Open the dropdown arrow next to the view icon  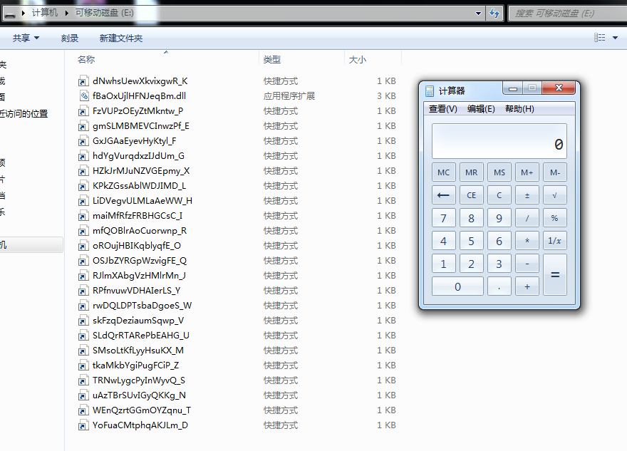pyautogui.click(x=615, y=38)
